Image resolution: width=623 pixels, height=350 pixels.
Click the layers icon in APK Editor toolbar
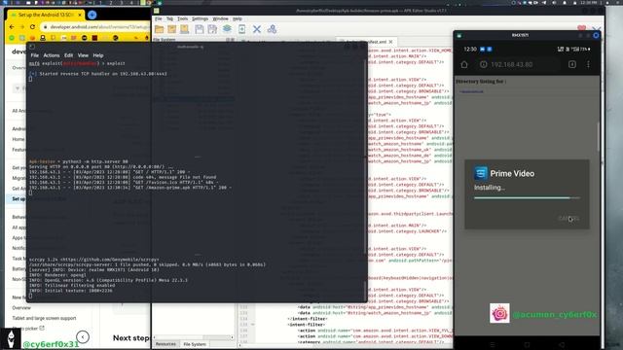227,29
